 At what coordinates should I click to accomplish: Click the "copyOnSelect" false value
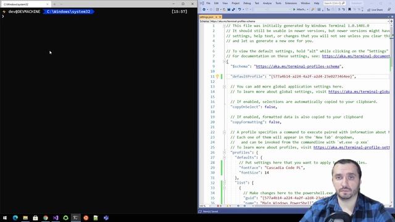270,107
